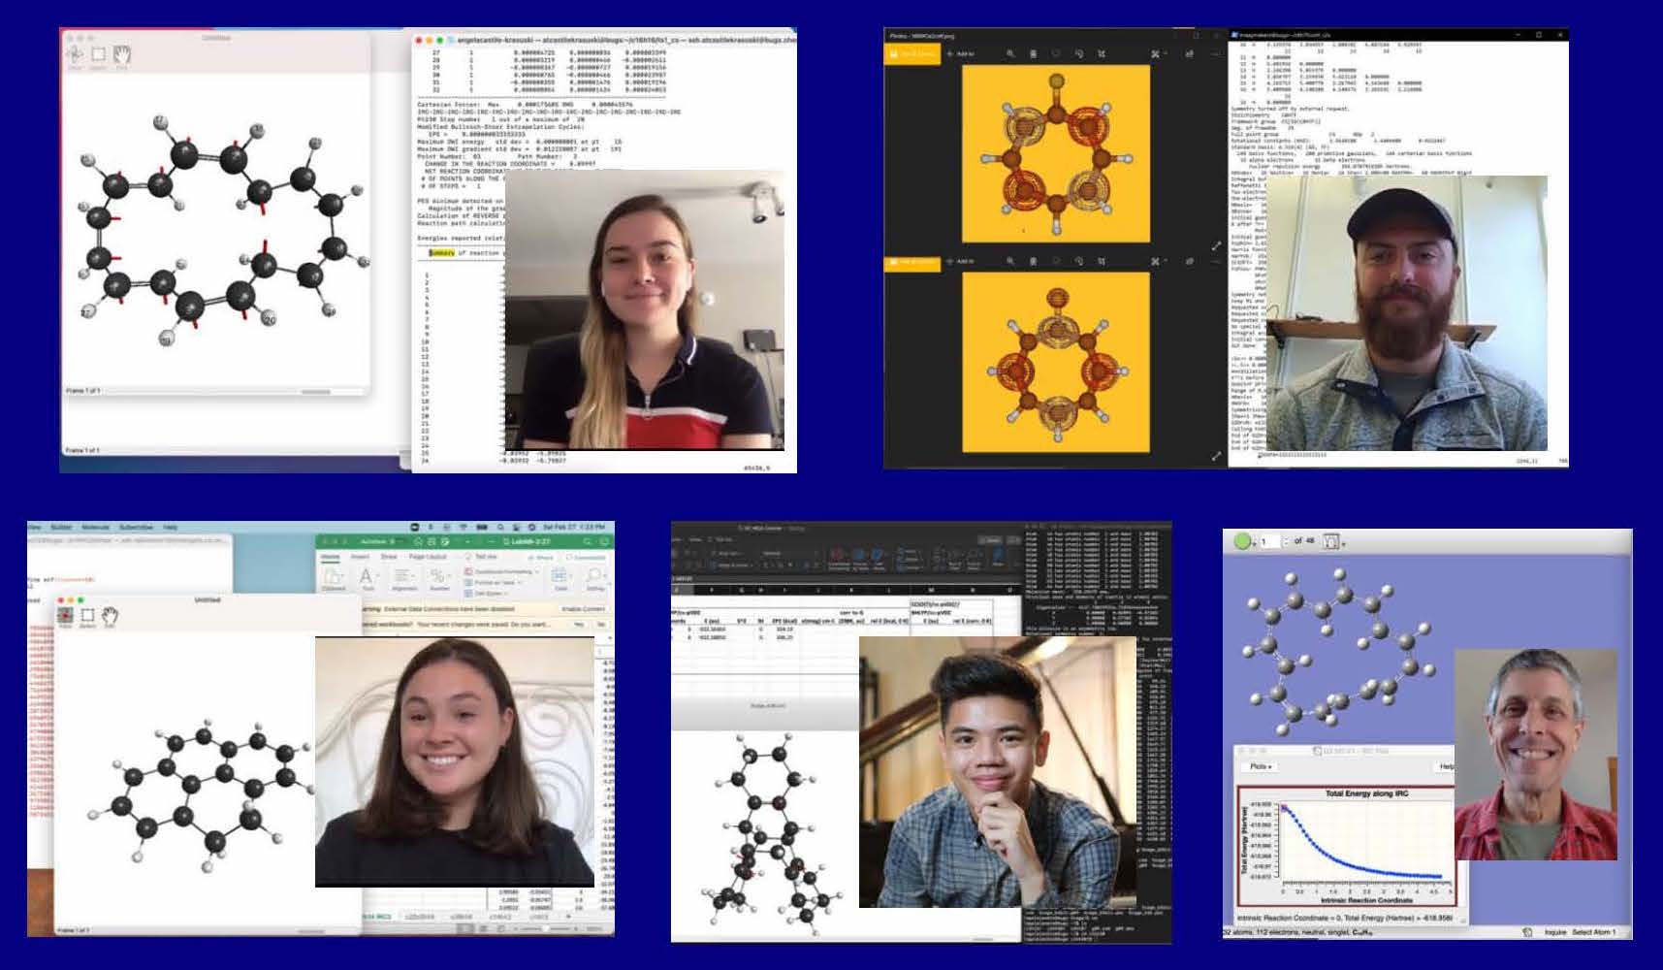This screenshot has width=1663, height=970.
Task: Click the save icon in Excel title bar
Action: click(x=432, y=541)
